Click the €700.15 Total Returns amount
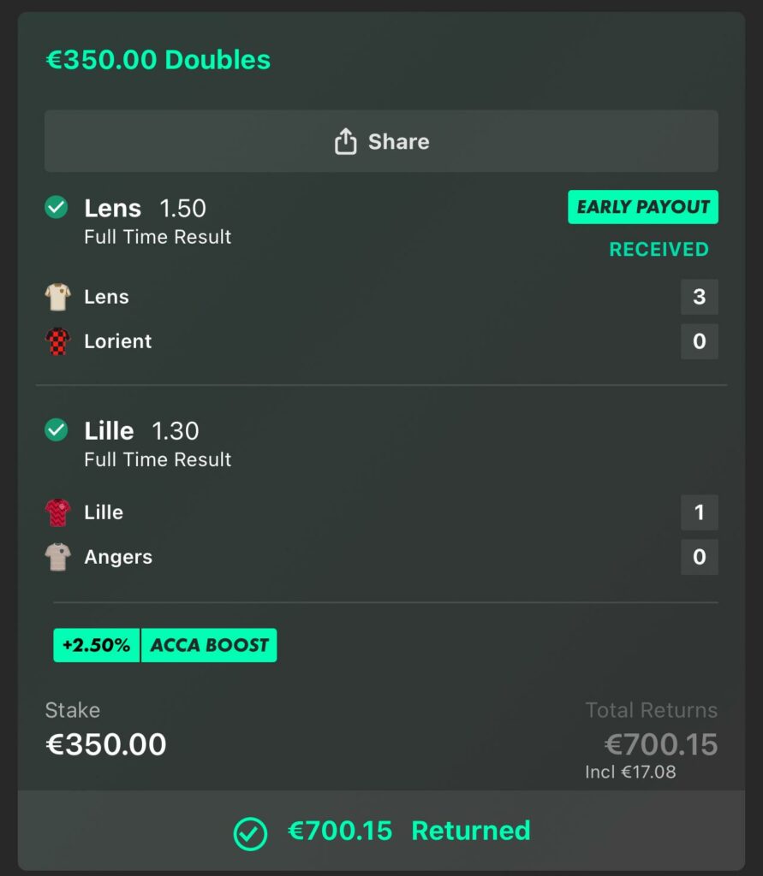 coord(660,744)
